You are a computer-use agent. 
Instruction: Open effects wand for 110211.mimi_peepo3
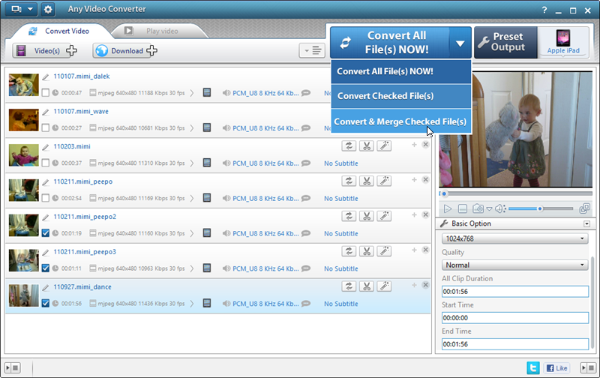[x=384, y=251]
